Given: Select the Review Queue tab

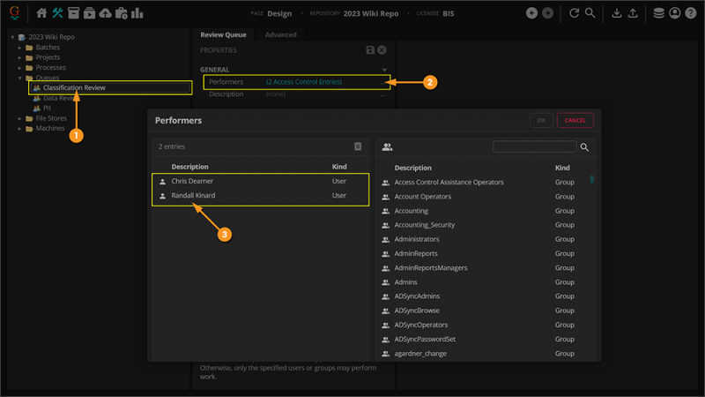Looking at the screenshot, I should coord(223,34).
